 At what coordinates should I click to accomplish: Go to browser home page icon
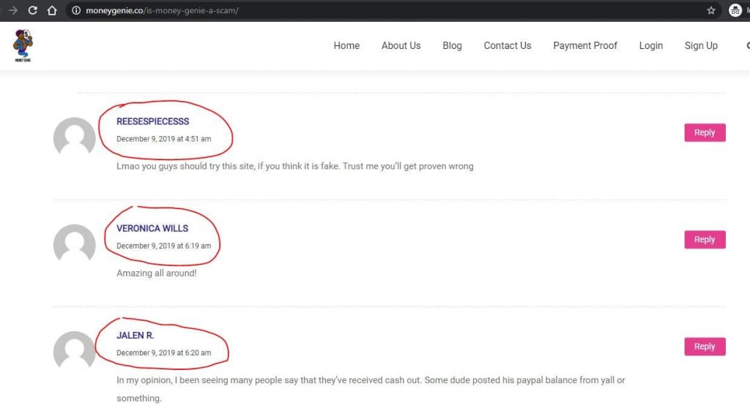click(52, 10)
